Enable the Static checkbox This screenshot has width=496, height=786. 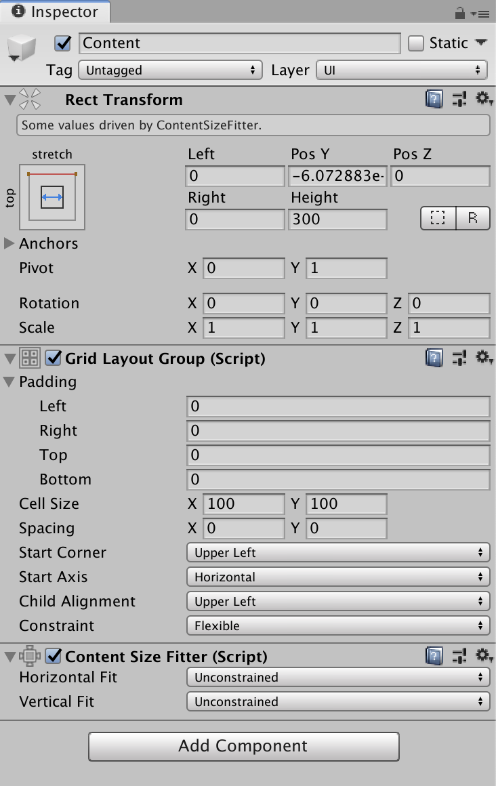click(416, 43)
